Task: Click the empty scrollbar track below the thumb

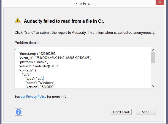Action: pyautogui.click(x=153, y=73)
